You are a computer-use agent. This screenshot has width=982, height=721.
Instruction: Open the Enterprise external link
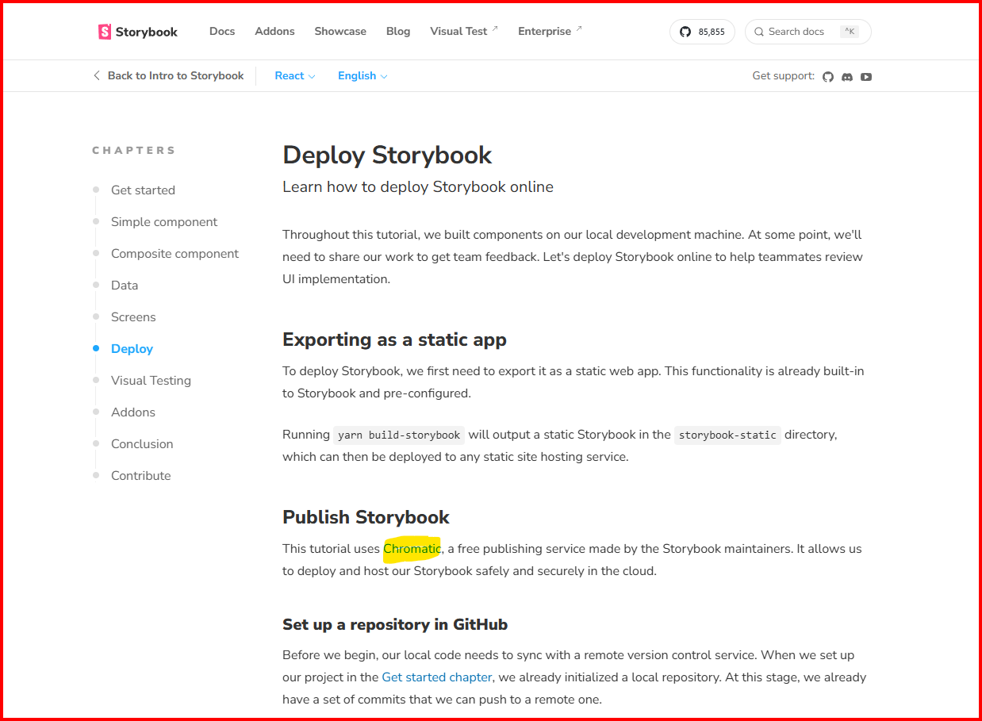tap(550, 32)
